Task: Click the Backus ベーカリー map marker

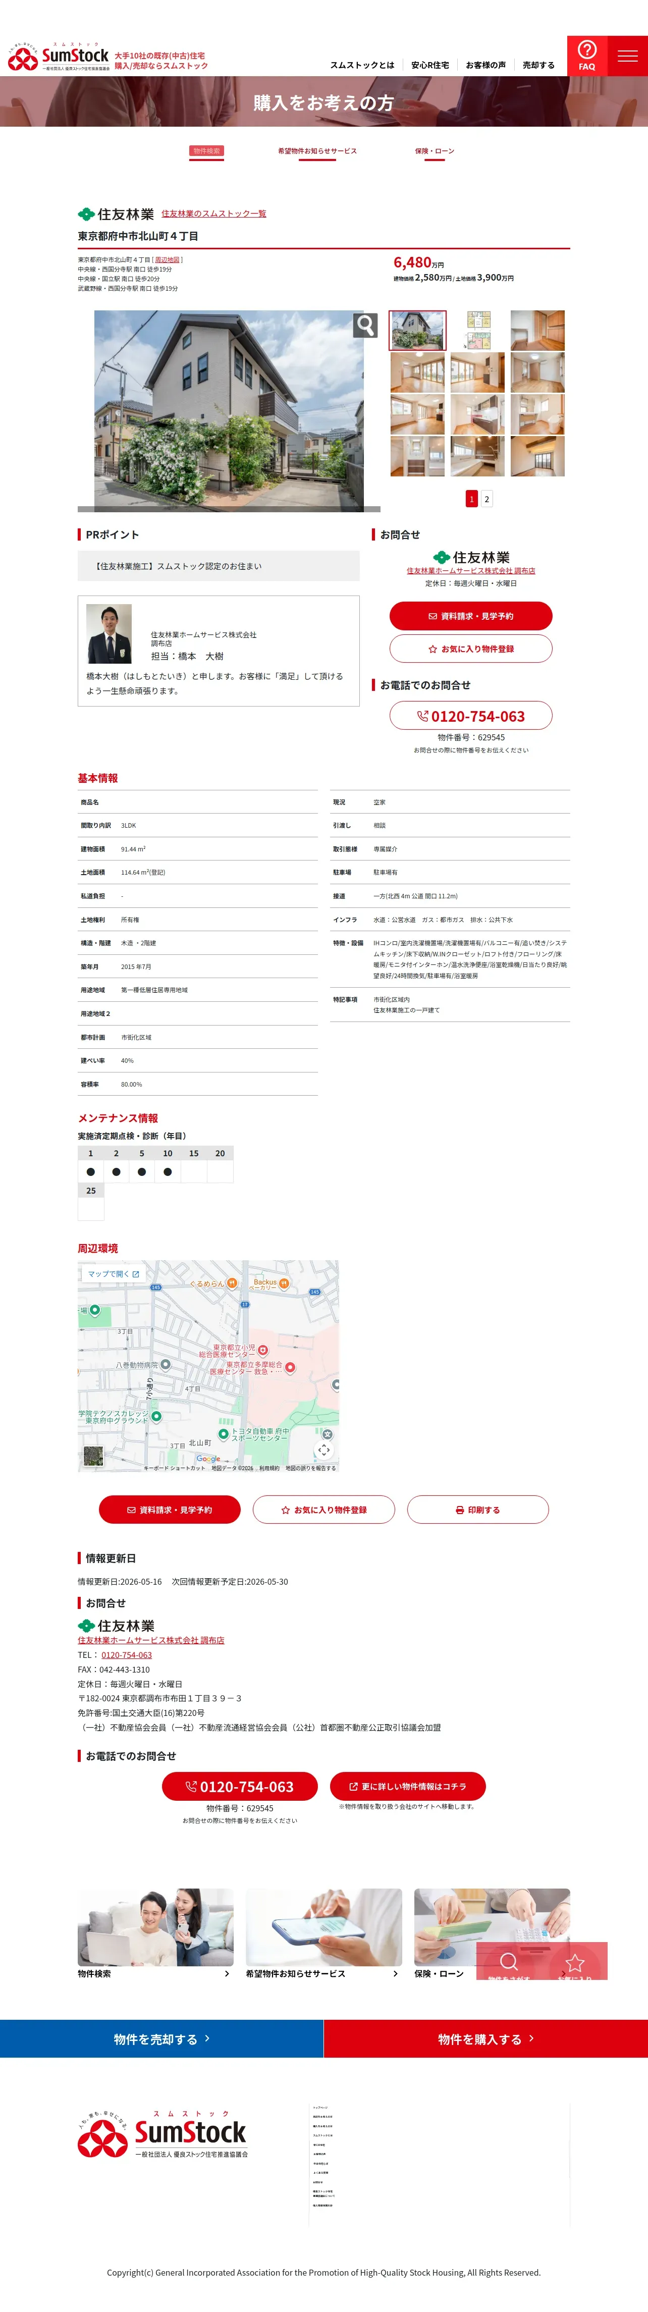Action: point(284,1283)
